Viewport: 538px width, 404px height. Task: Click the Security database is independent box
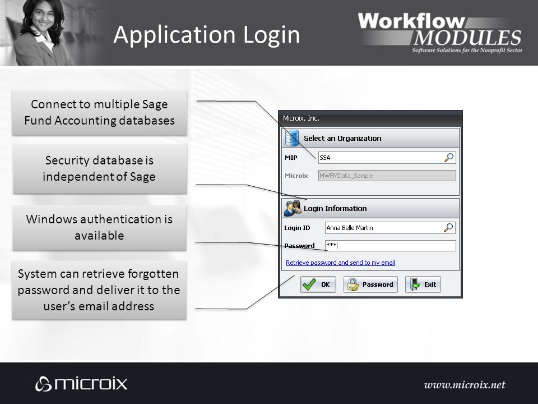(100, 169)
